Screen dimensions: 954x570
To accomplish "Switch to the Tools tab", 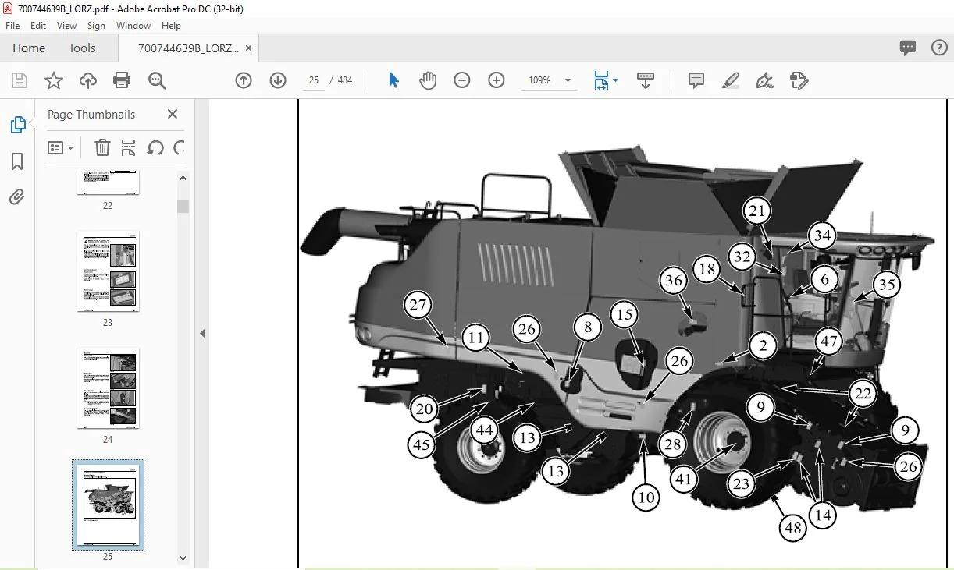I will tap(82, 48).
